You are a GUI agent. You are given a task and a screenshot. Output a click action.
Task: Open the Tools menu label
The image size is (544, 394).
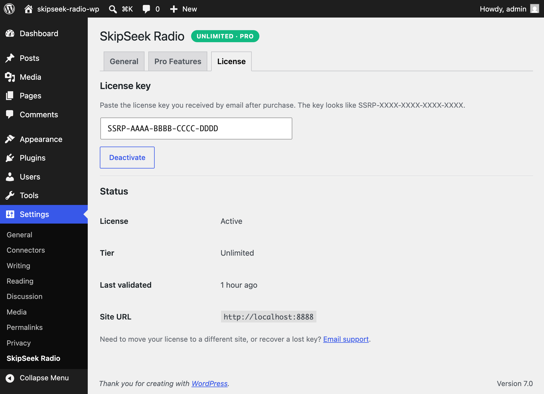point(29,195)
